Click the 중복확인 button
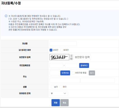Viewport: 119px width, 108px height. [x=84, y=65]
